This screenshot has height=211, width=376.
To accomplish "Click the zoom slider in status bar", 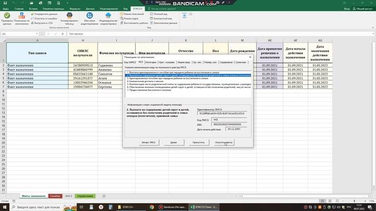I will tap(354, 201).
